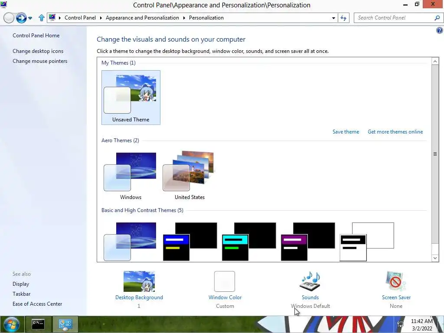Click 'Basic and High Contrast Themes (5)' header
444x333 pixels.
point(142,210)
